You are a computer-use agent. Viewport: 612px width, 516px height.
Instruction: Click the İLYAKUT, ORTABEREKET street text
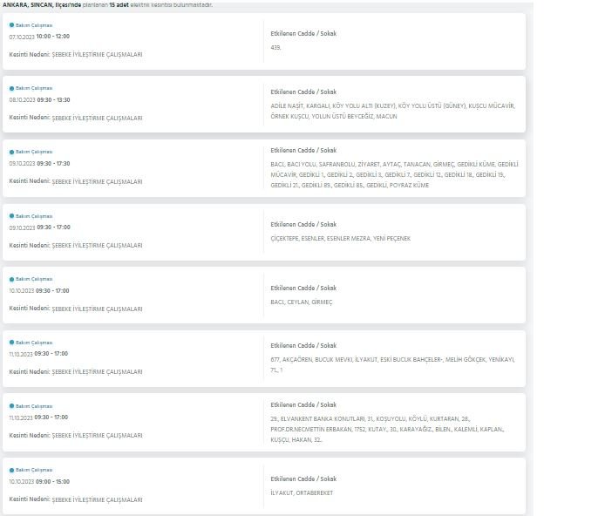pyautogui.click(x=302, y=492)
